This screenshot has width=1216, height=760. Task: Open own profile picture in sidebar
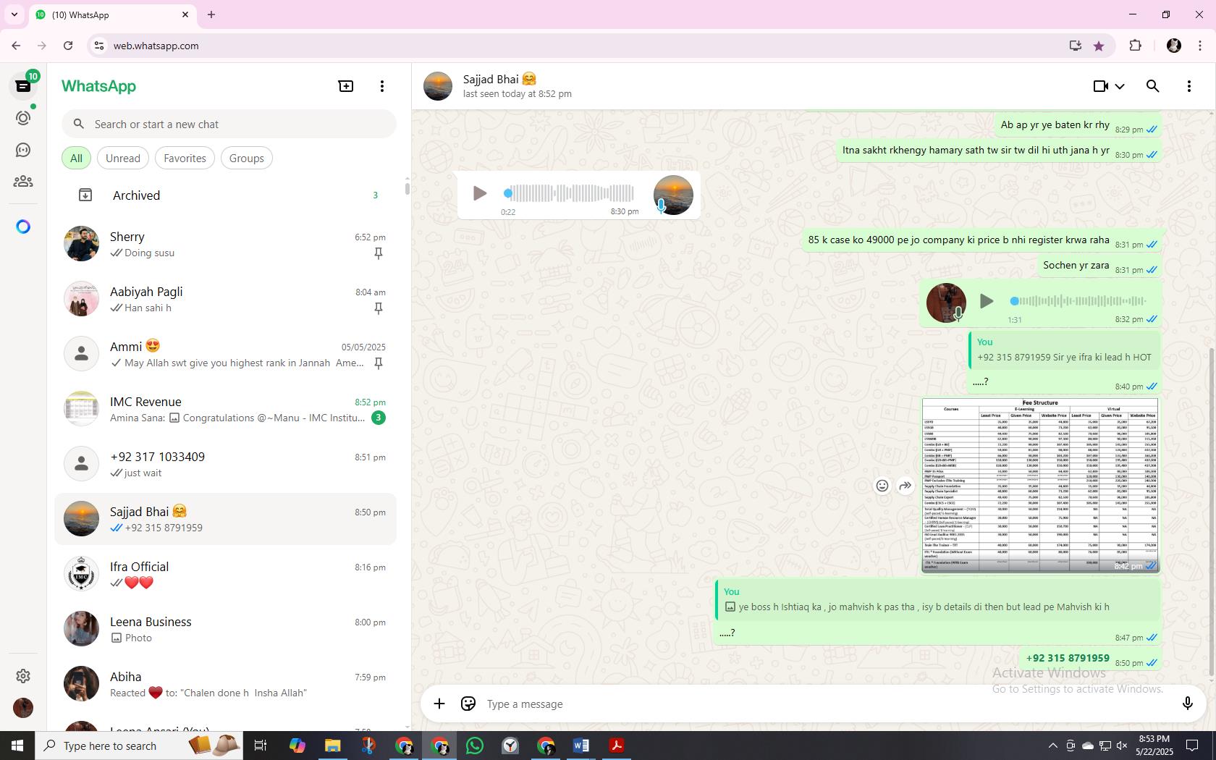(23, 707)
